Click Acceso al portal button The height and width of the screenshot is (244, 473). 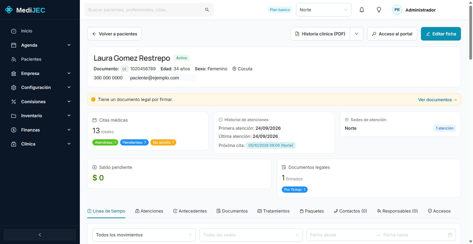pyautogui.click(x=392, y=34)
